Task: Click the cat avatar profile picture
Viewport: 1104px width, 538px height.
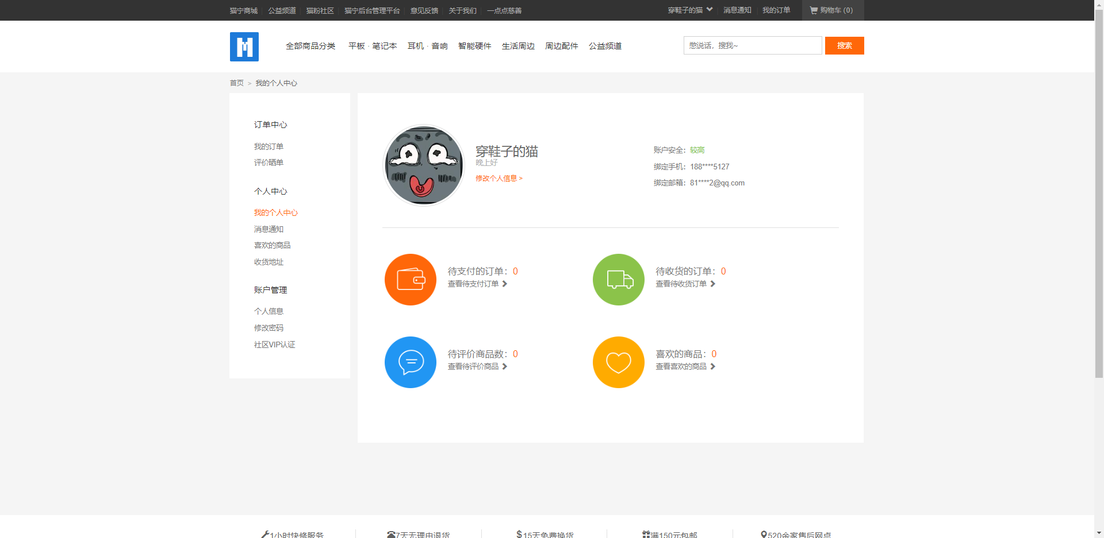Action: coord(424,165)
